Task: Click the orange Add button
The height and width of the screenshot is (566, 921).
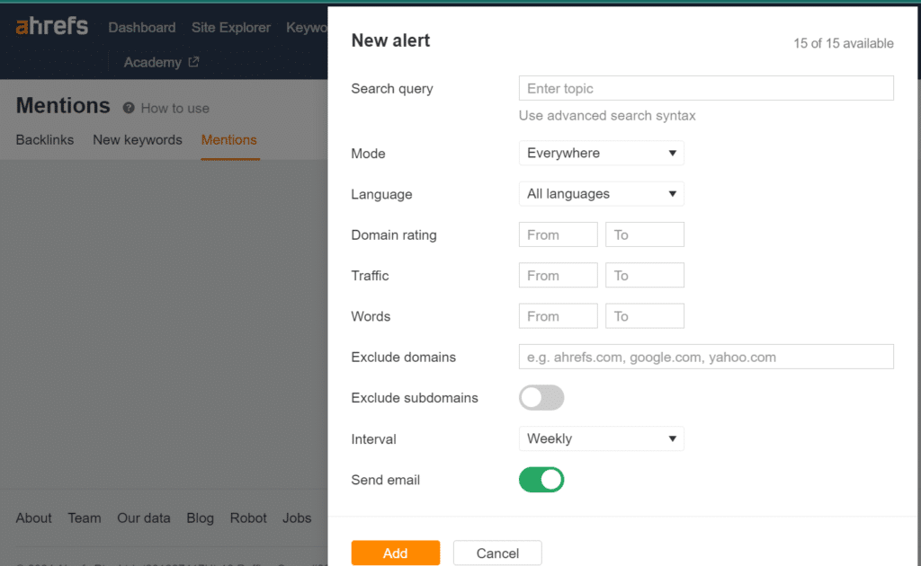Action: 396,553
